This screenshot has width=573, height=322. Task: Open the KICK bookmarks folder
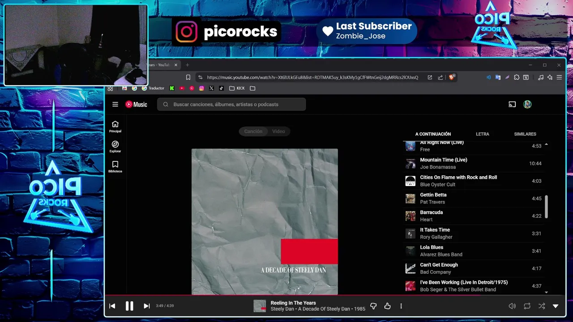[237, 88]
